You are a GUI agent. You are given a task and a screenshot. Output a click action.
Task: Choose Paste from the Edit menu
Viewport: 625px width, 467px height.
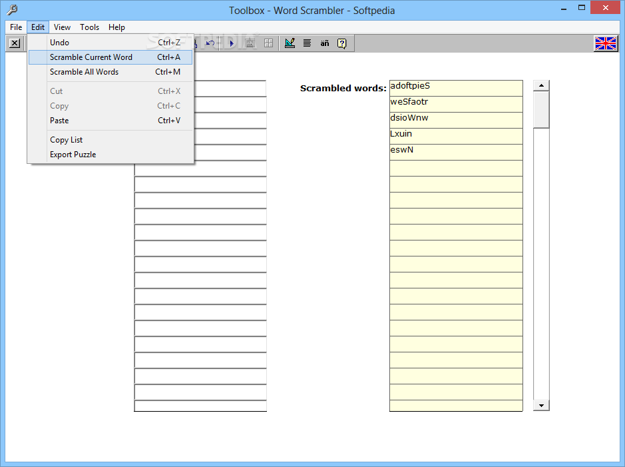[110, 121]
